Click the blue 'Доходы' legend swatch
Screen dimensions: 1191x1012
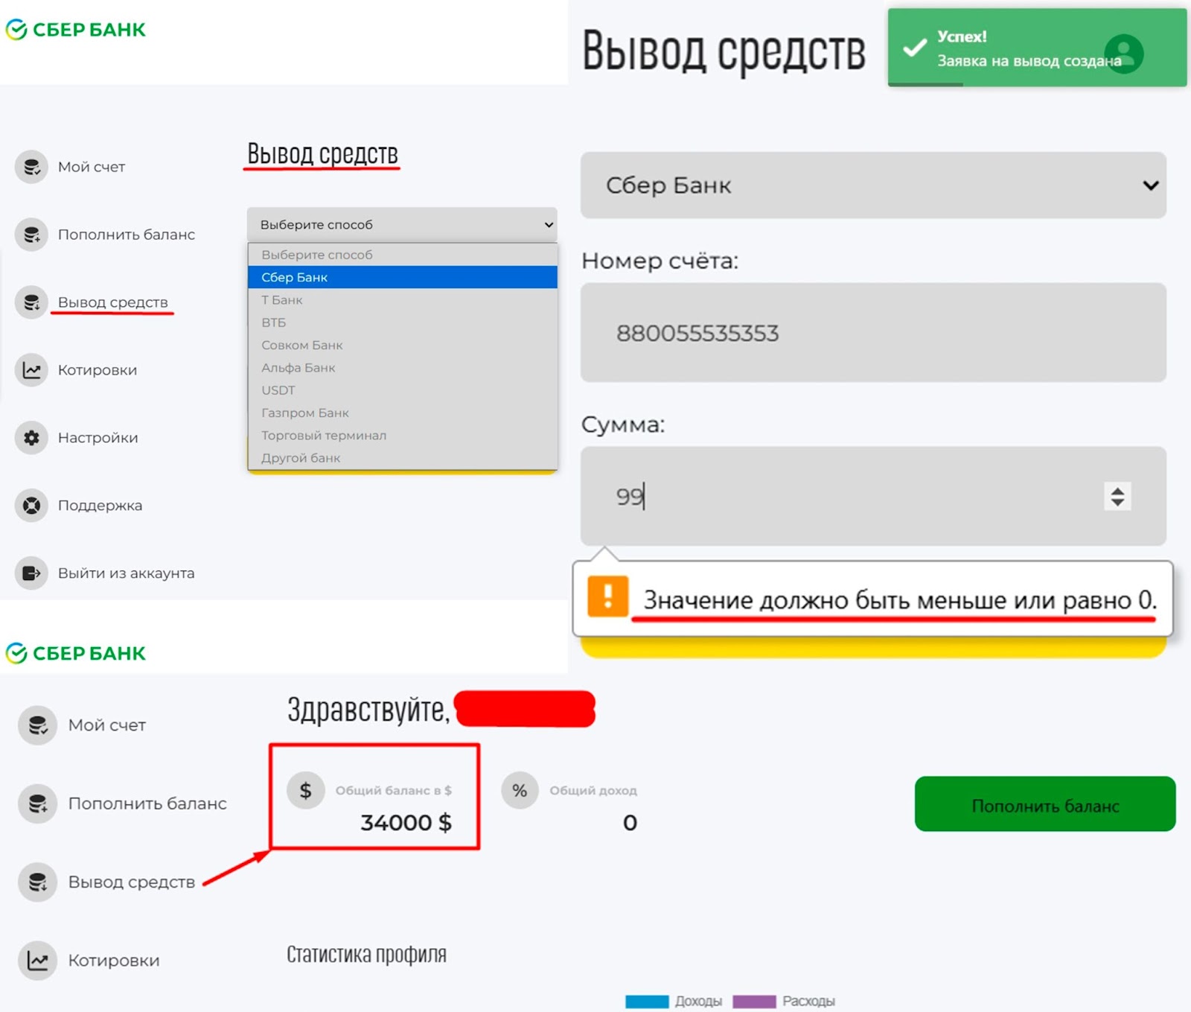[647, 1002]
